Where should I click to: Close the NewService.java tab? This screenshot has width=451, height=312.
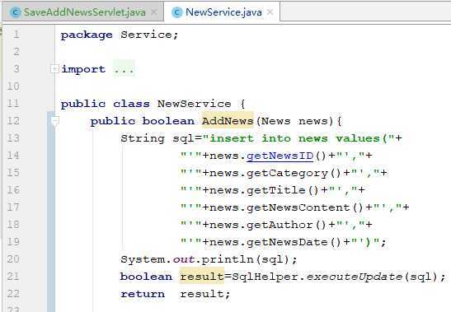(270, 12)
